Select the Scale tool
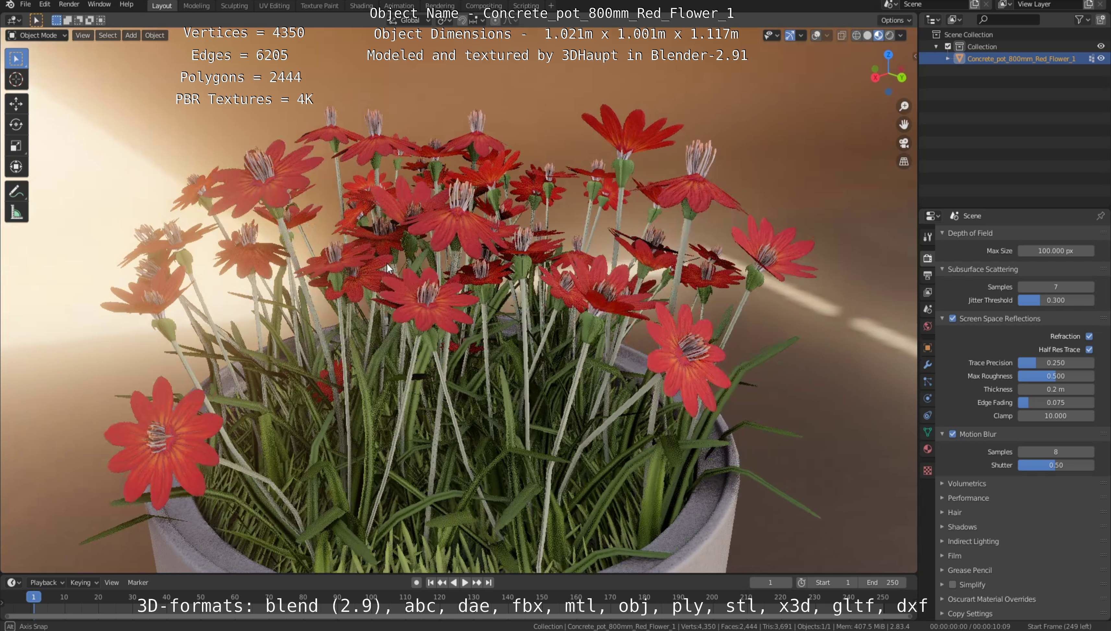This screenshot has height=631, width=1111. pos(17,146)
